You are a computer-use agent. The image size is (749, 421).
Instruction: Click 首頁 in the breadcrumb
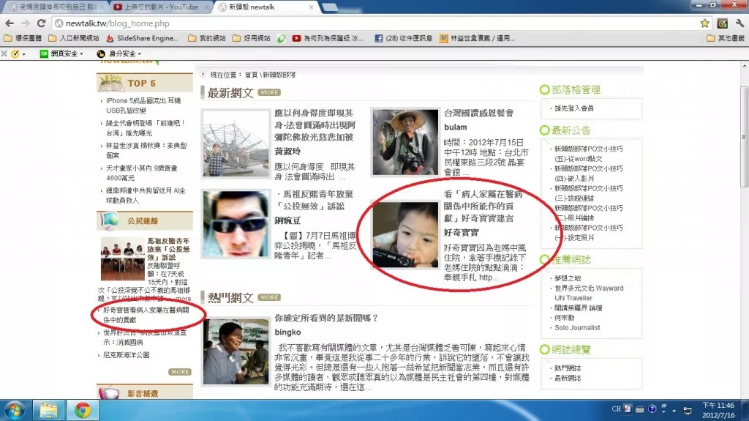(252, 75)
